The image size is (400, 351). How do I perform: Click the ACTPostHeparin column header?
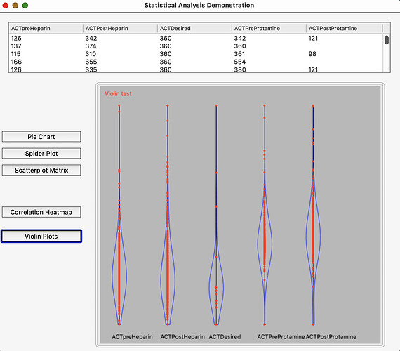[x=120, y=28]
